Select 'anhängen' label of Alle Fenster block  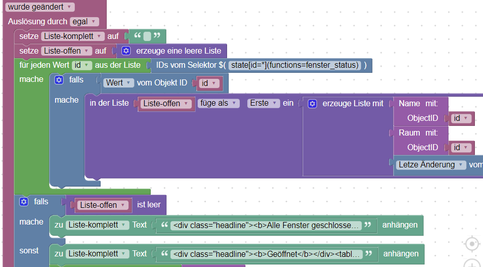400,225
